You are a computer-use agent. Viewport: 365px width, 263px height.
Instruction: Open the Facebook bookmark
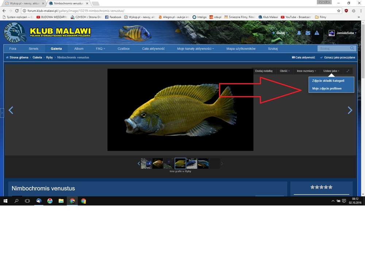[113, 17]
